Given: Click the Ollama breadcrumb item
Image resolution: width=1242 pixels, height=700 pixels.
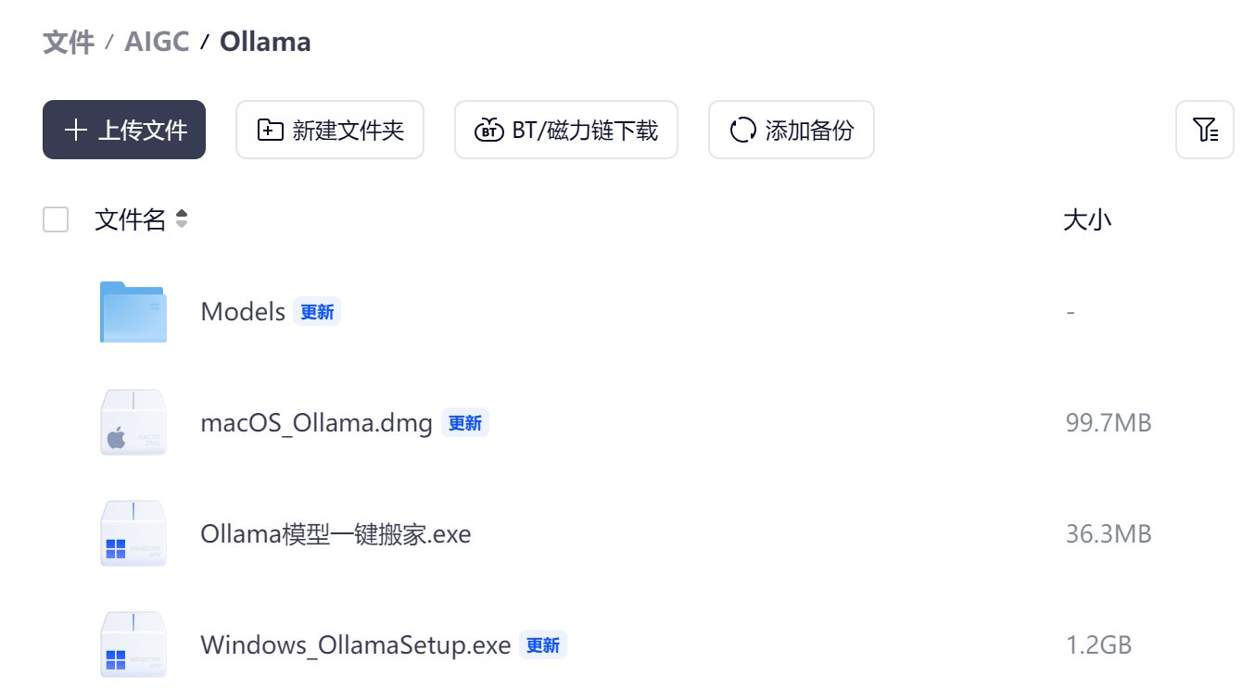Looking at the screenshot, I should tap(265, 42).
